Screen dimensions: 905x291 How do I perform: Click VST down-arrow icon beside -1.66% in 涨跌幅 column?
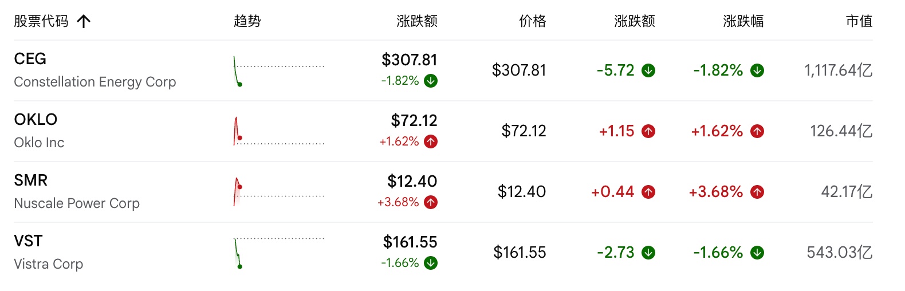pos(757,253)
